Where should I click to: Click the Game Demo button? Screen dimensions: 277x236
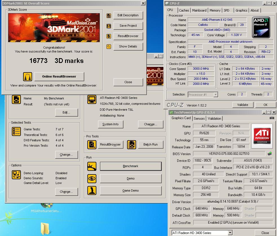point(131,190)
